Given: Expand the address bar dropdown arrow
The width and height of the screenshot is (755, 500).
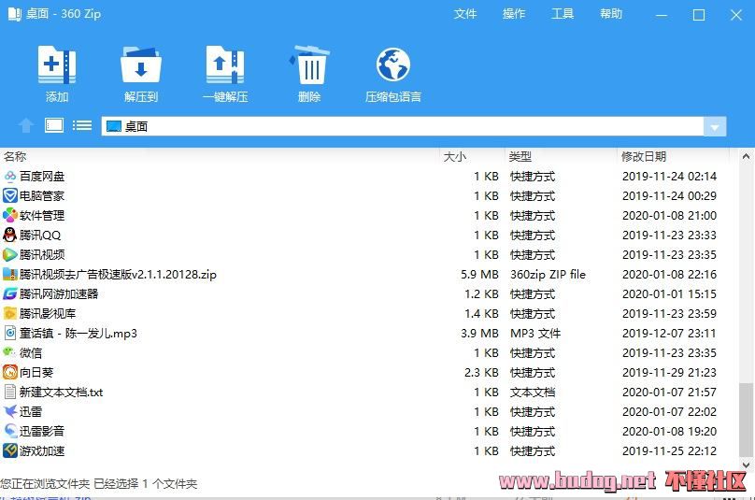Looking at the screenshot, I should coord(715,127).
